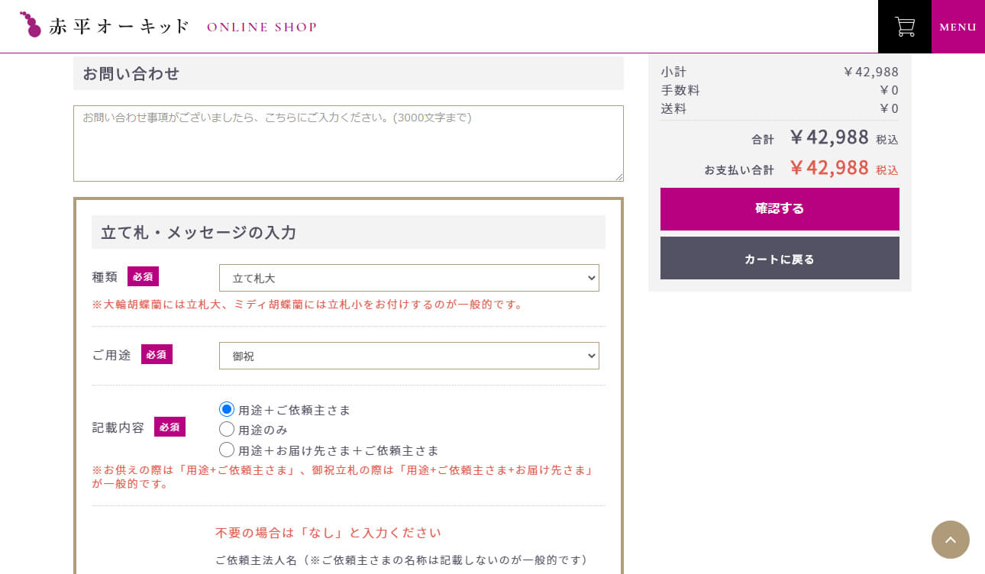This screenshot has height=574, width=985.
Task: Click the 必須 badge beside 種類
Action: click(143, 276)
